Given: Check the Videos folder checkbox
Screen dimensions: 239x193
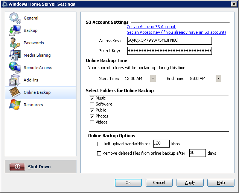Looking at the screenshot, I should coord(92,122).
